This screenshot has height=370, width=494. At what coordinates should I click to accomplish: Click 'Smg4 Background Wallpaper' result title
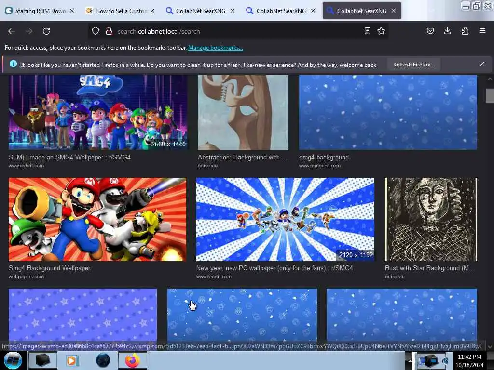50,268
